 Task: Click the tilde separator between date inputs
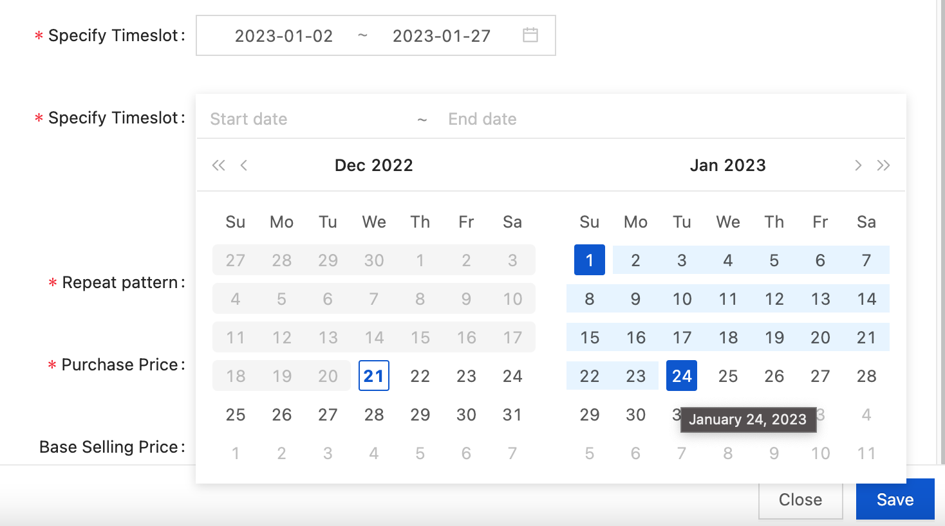pos(422,118)
